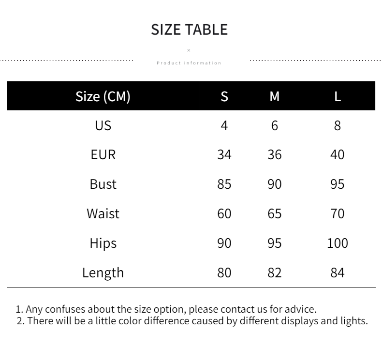Click the Hips row label
This screenshot has height=348, width=382.
(x=103, y=243)
